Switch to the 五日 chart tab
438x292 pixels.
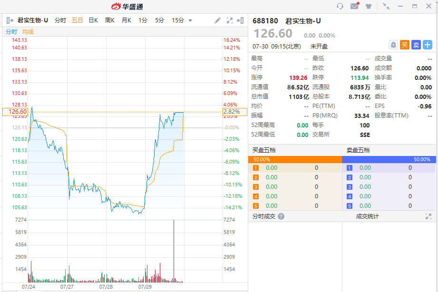(x=77, y=20)
